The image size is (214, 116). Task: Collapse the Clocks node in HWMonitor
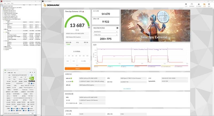point(4,41)
